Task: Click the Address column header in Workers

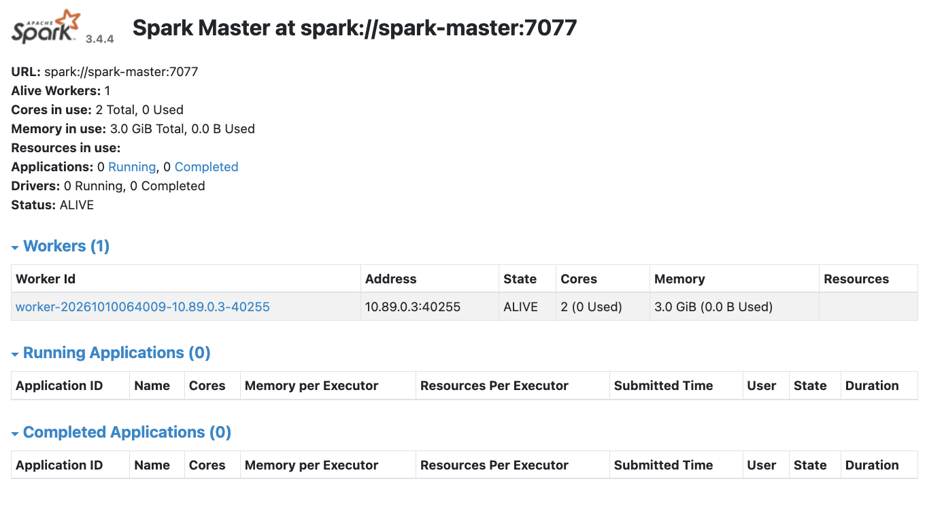Action: (x=430, y=279)
